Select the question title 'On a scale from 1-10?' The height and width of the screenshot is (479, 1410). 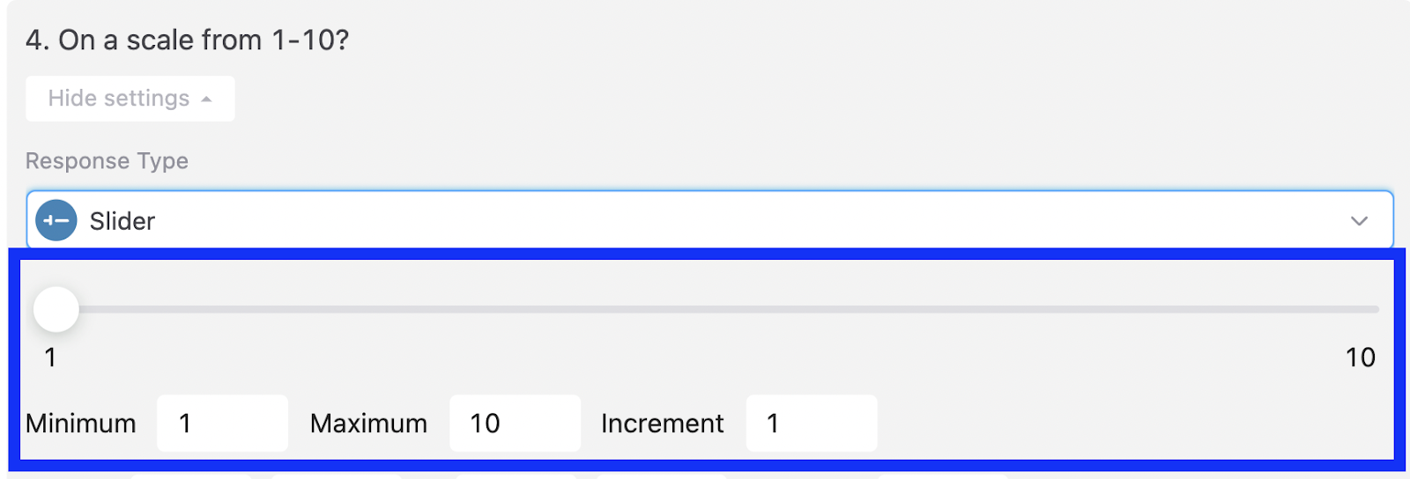204,41
